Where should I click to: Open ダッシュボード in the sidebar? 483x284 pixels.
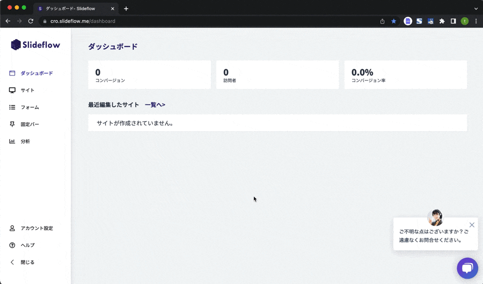pyautogui.click(x=36, y=73)
